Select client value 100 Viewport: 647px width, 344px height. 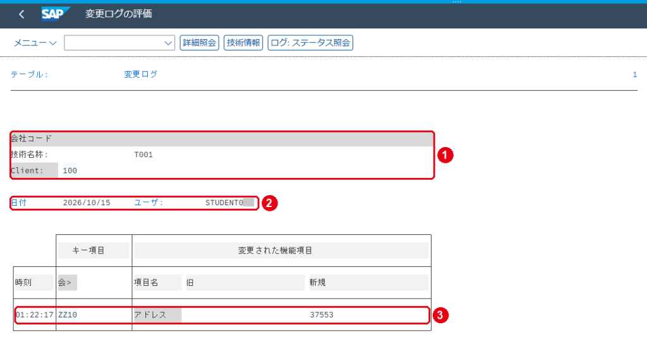70,170
